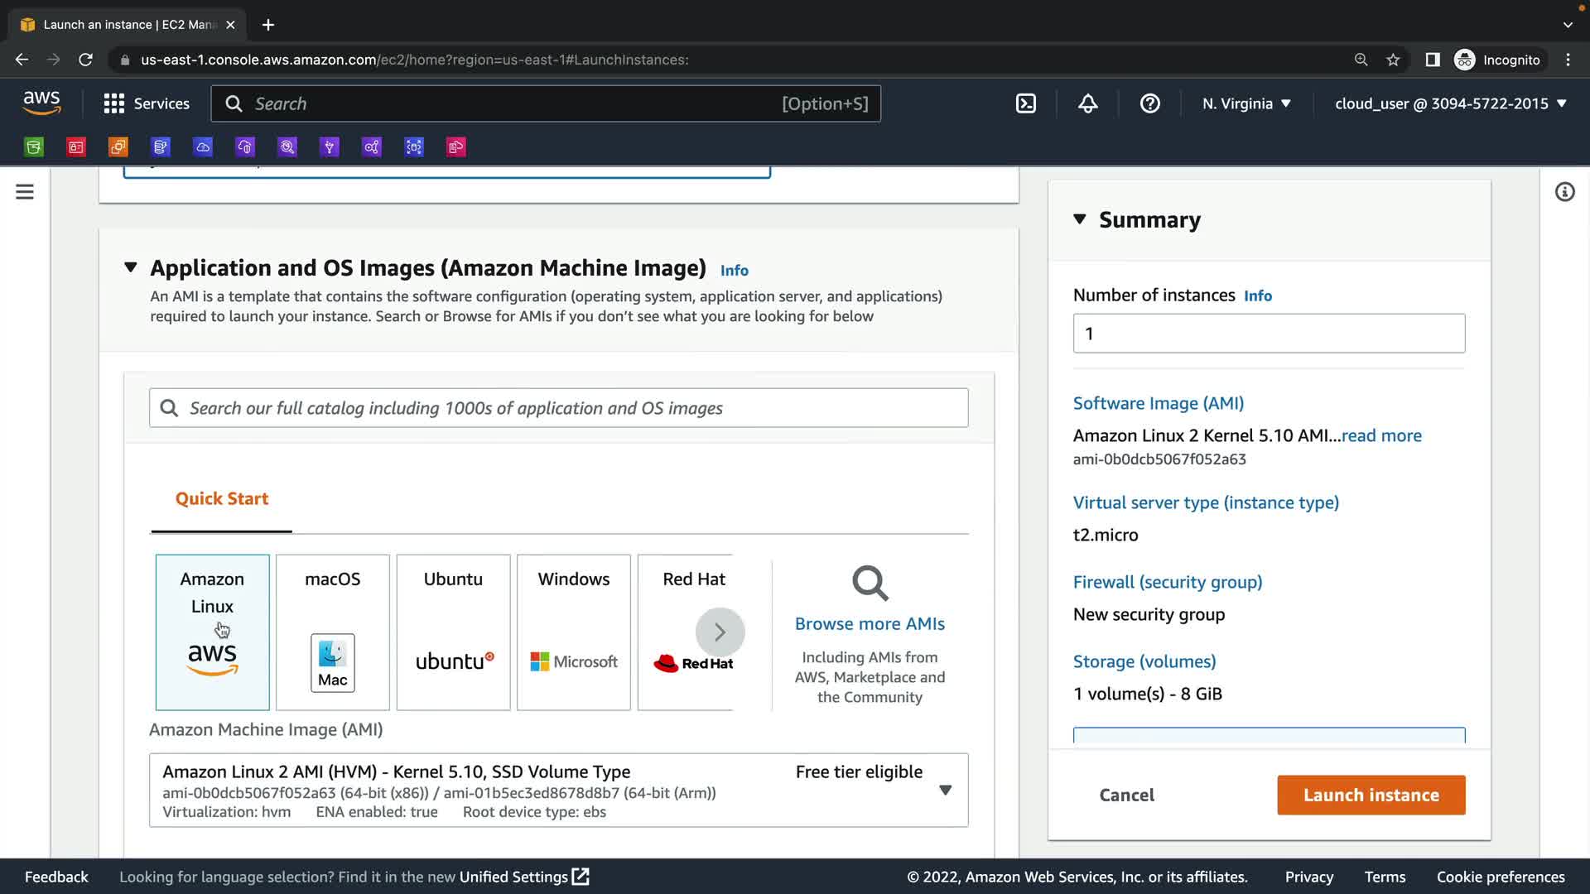Image resolution: width=1590 pixels, height=894 pixels.
Task: Click the Launch instance button
Action: (1371, 795)
